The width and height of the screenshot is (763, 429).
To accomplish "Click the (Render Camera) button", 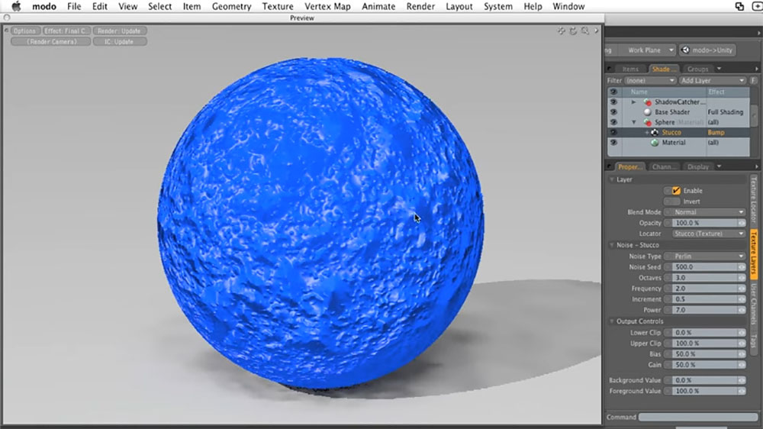I will [51, 42].
